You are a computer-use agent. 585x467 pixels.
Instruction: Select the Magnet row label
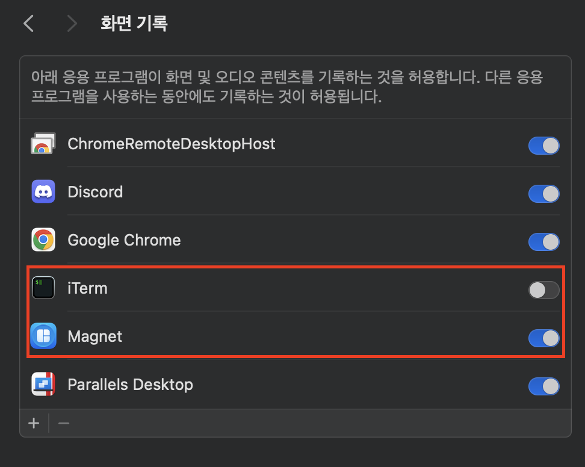click(x=95, y=336)
